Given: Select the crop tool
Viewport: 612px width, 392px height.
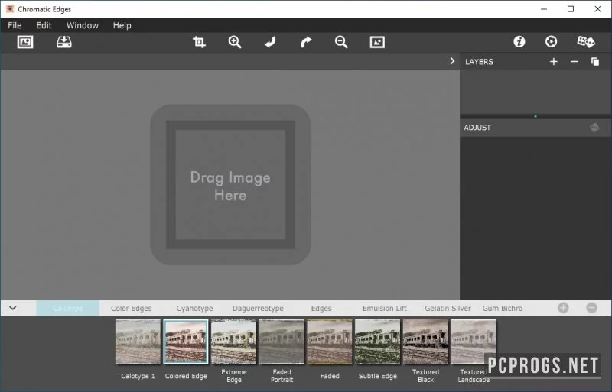Looking at the screenshot, I should (x=199, y=42).
